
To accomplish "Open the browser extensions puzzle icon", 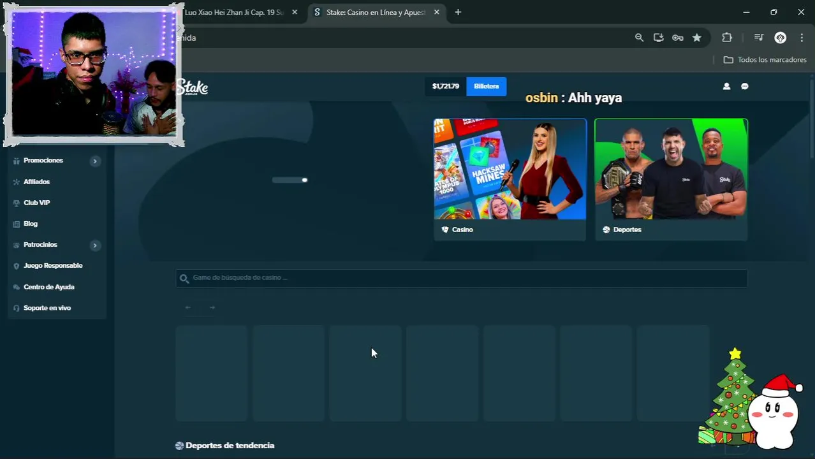I will click(727, 38).
